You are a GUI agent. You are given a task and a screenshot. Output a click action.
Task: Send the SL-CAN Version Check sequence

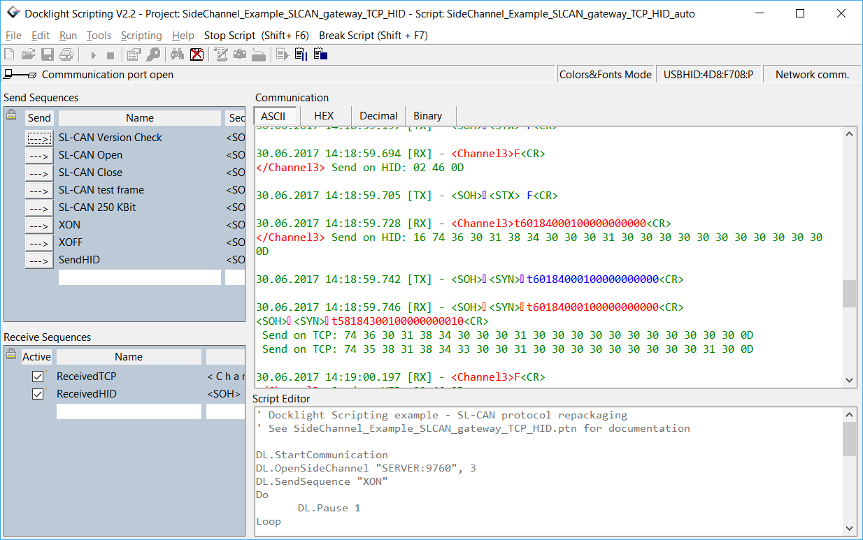(40, 138)
